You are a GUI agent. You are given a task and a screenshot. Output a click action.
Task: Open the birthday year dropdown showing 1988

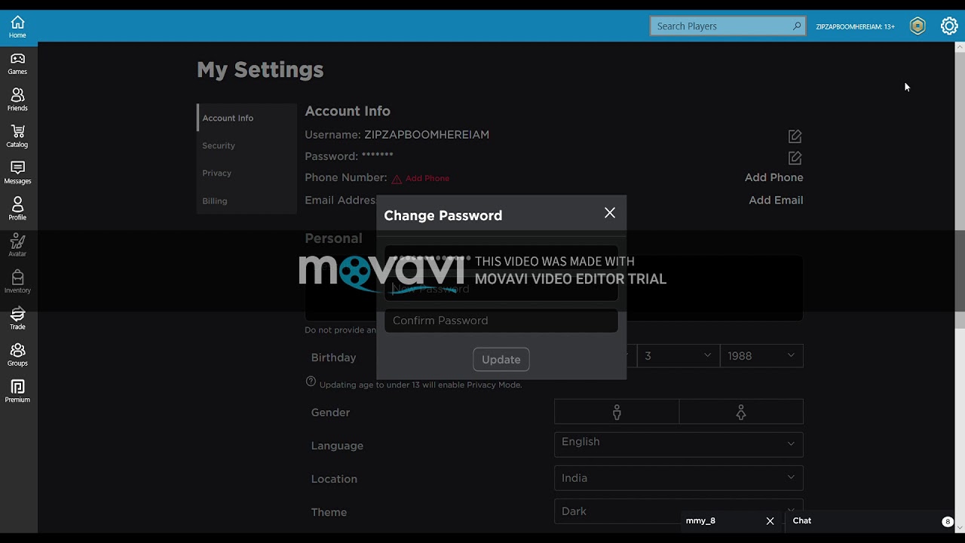tap(761, 356)
